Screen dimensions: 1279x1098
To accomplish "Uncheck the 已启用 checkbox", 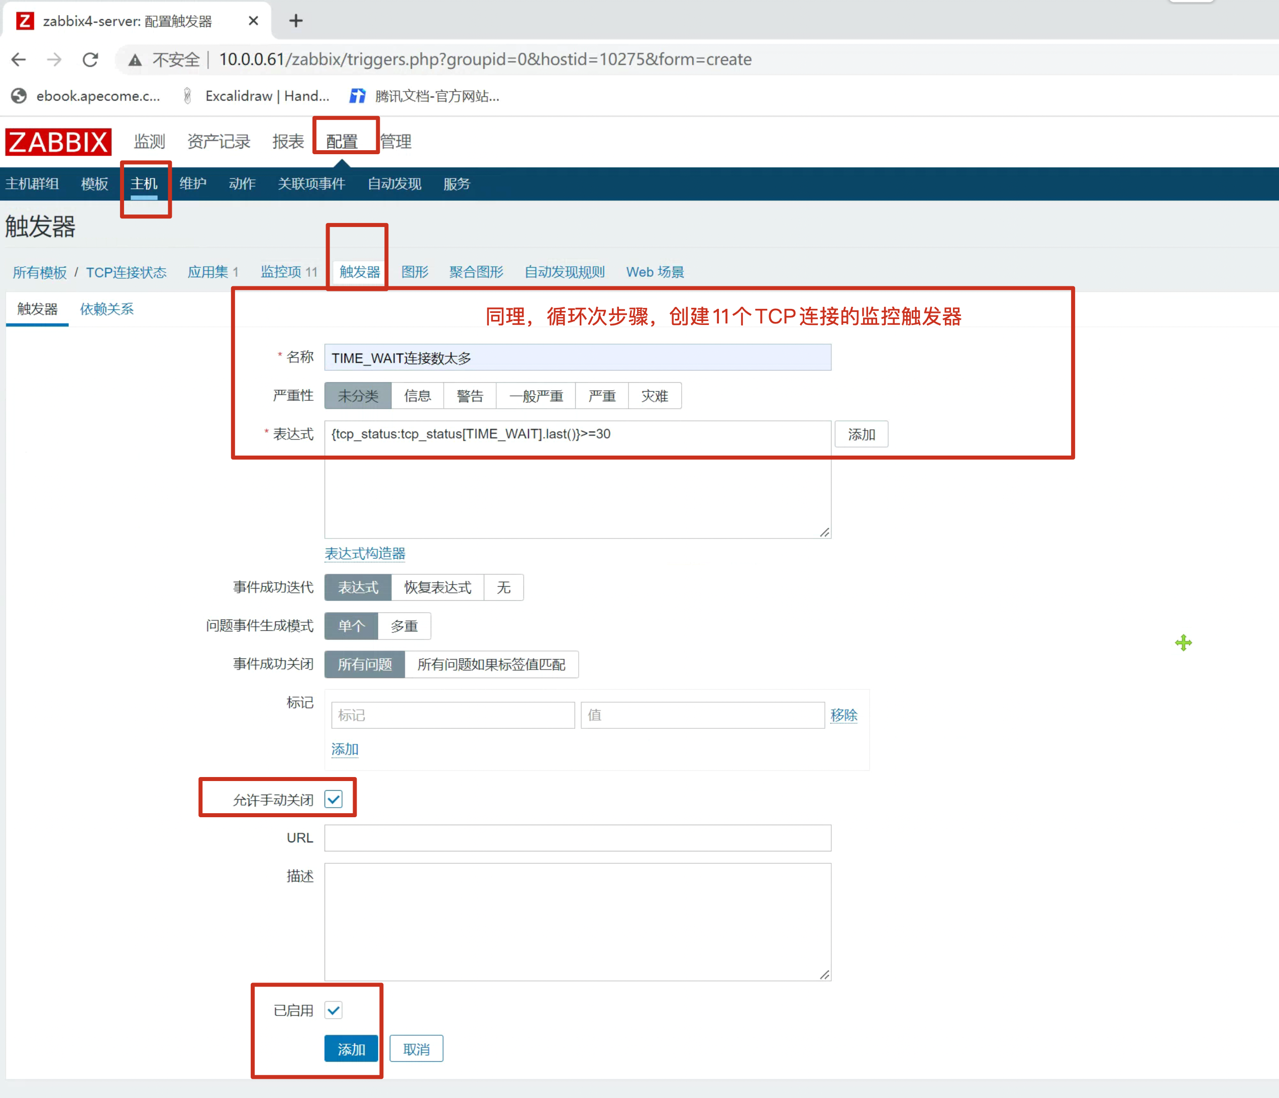I will point(334,1011).
